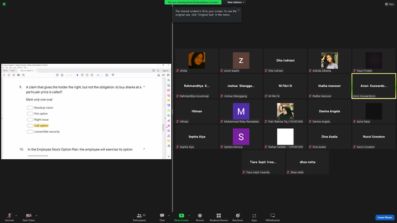Click Sign In in Acrobat
397x223 pixels.
point(166,71)
